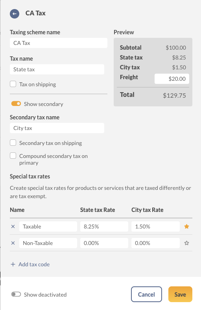201x310 pixels.
Task: Edit the Freight amount in Preview
Action: tap(172, 79)
